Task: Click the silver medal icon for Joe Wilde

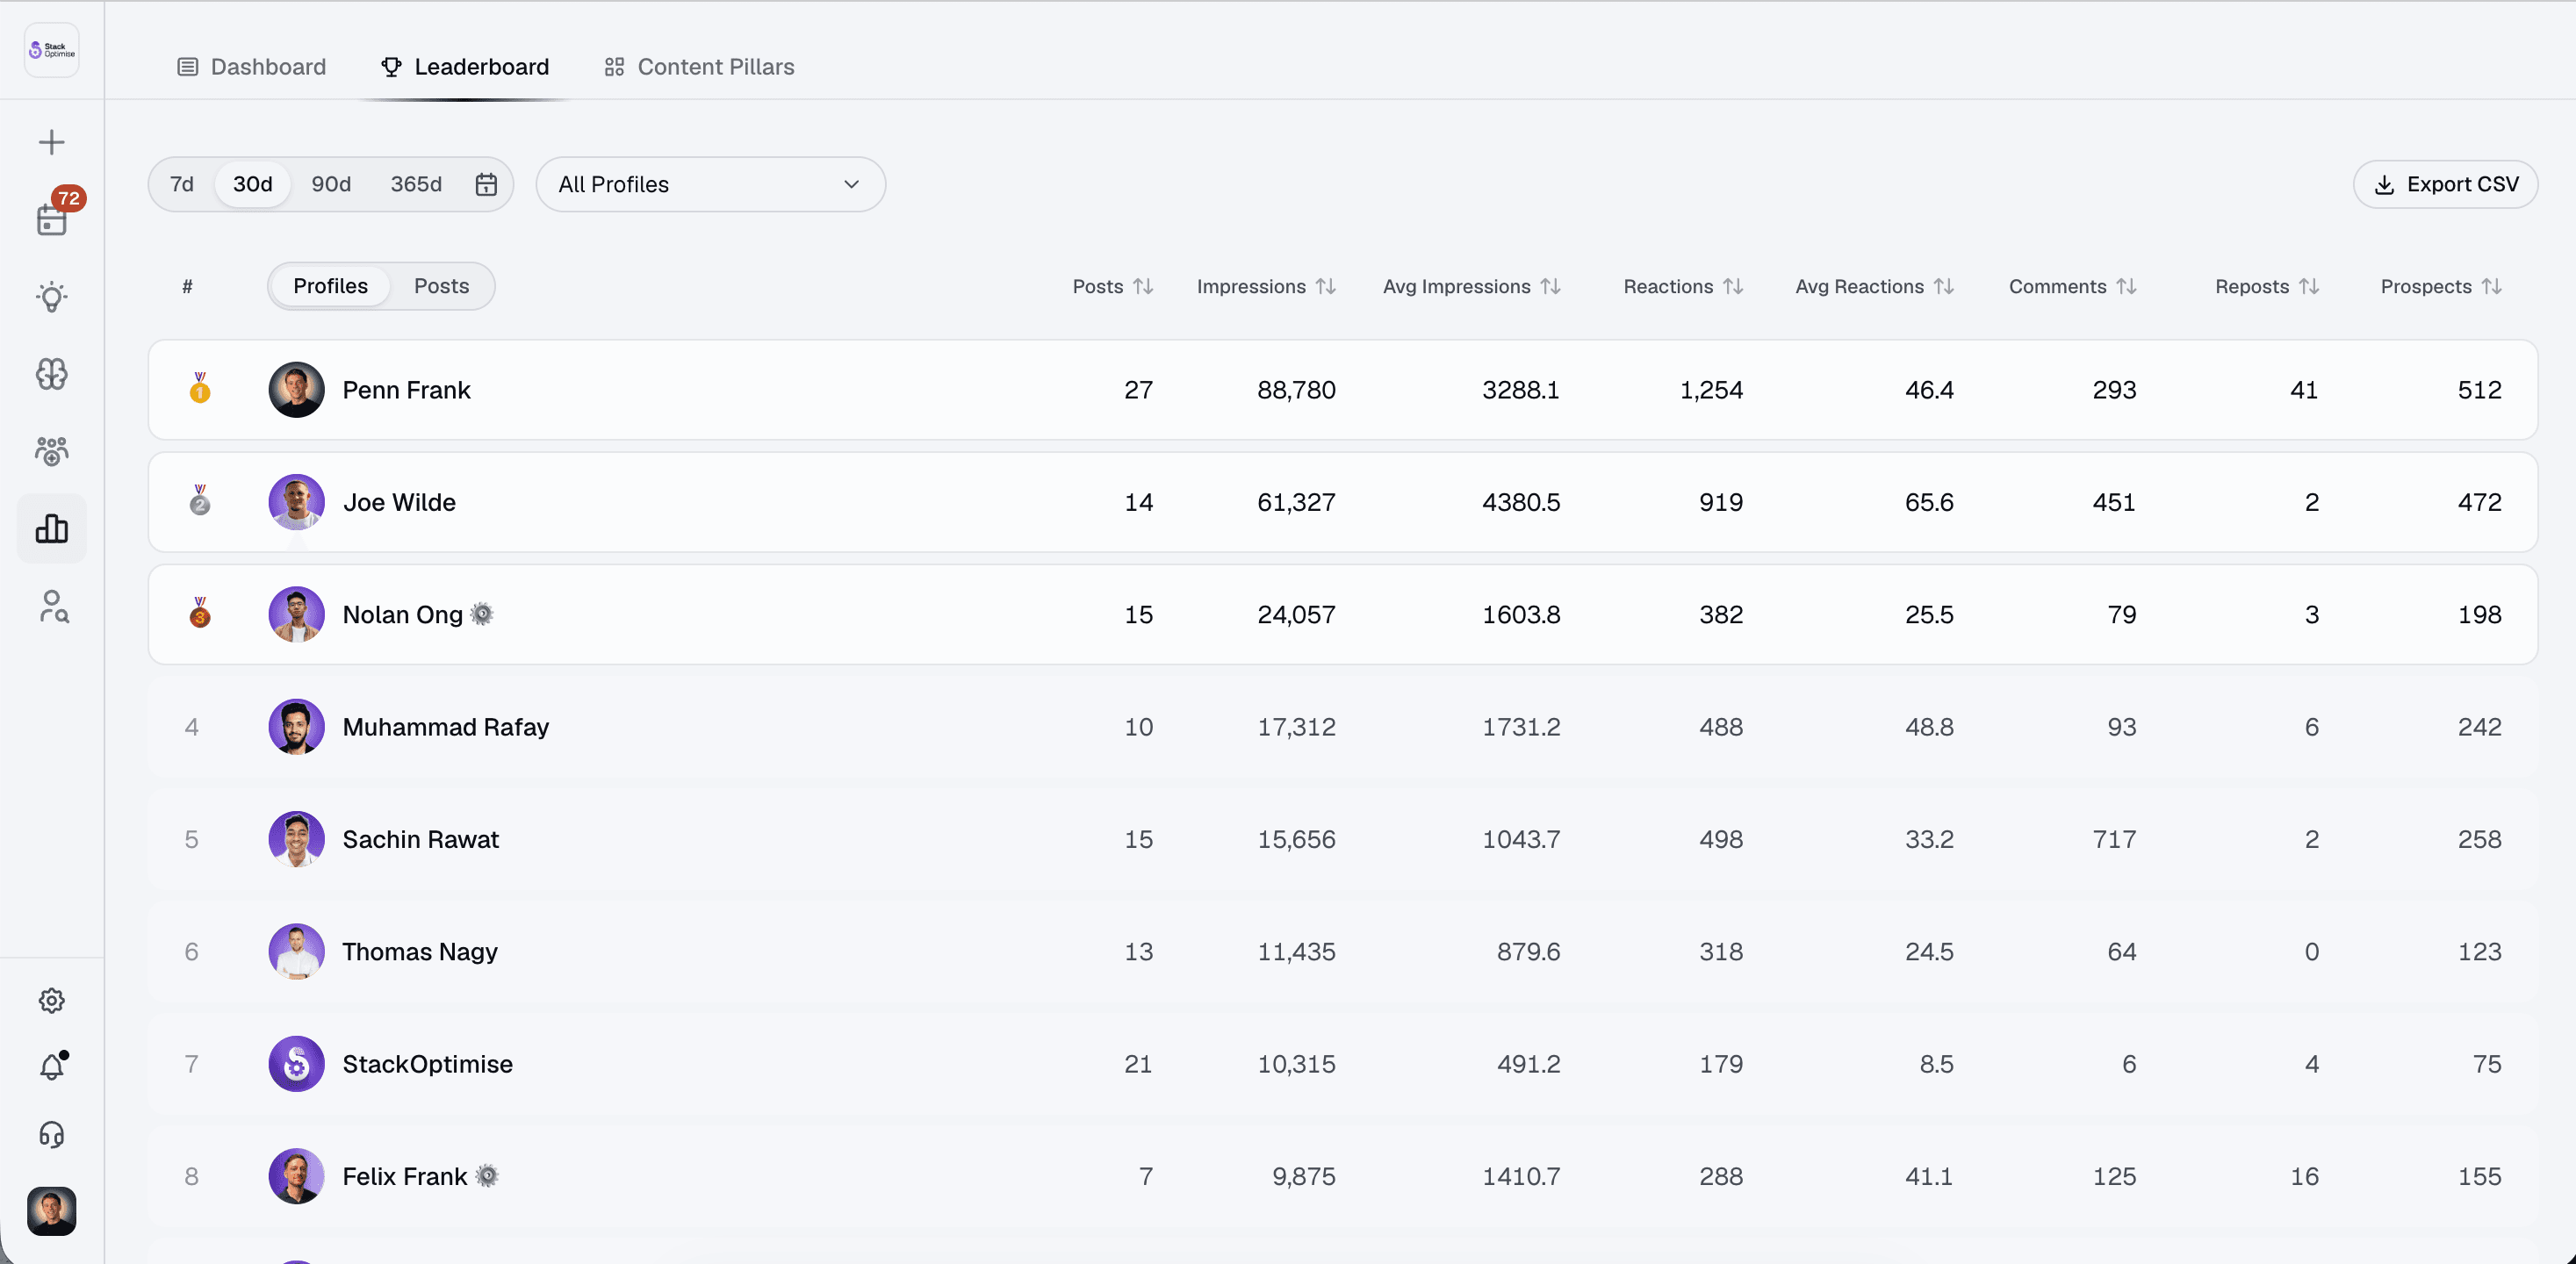Action: (200, 500)
